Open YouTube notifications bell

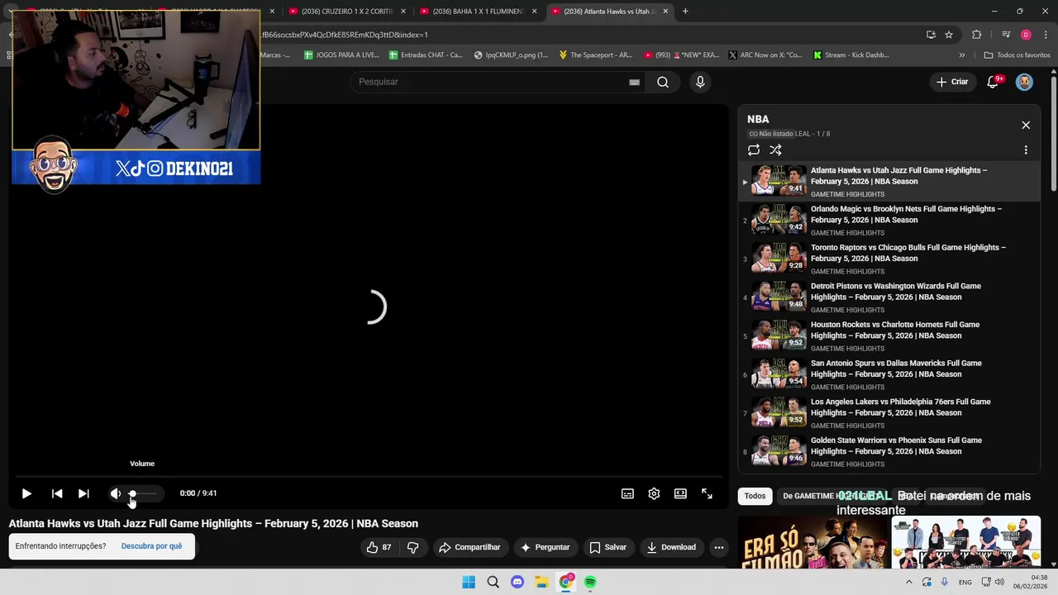click(994, 82)
